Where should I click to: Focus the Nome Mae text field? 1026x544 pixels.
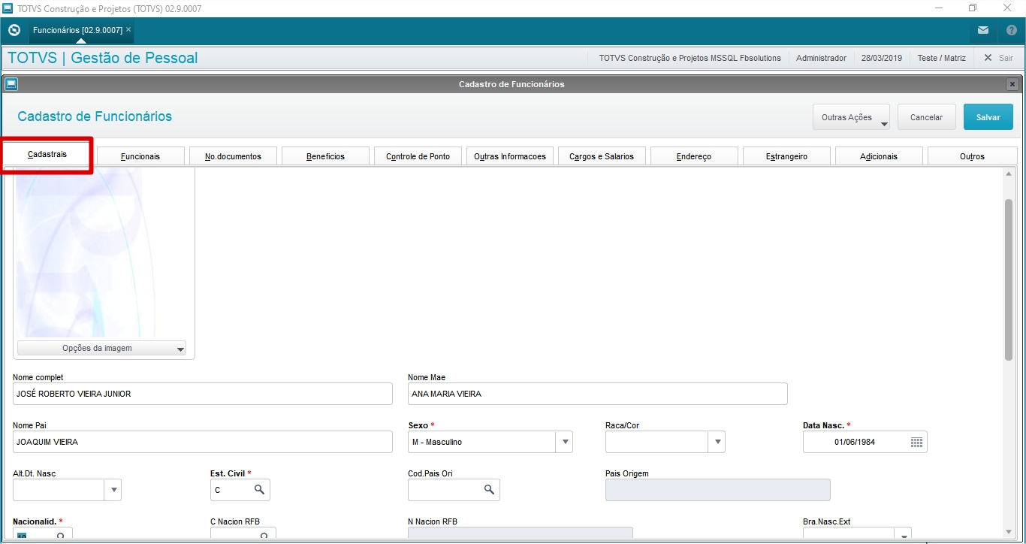[598, 394]
